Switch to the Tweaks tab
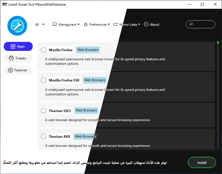Screen dimensions: 222x174 coord(18,58)
